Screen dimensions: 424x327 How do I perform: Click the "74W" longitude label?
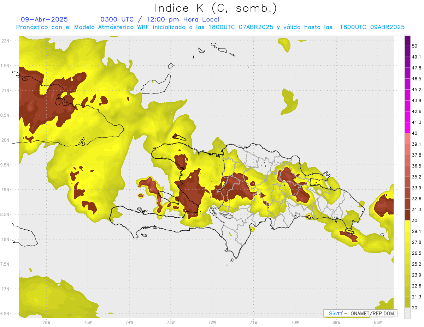pyautogui.click(x=129, y=322)
